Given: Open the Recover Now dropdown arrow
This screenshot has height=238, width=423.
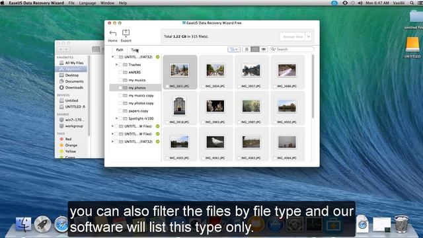Looking at the screenshot, I should (309, 36).
